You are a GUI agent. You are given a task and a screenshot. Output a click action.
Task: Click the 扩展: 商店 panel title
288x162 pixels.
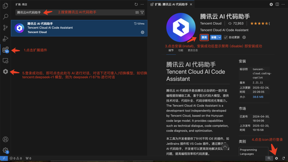click(21, 5)
